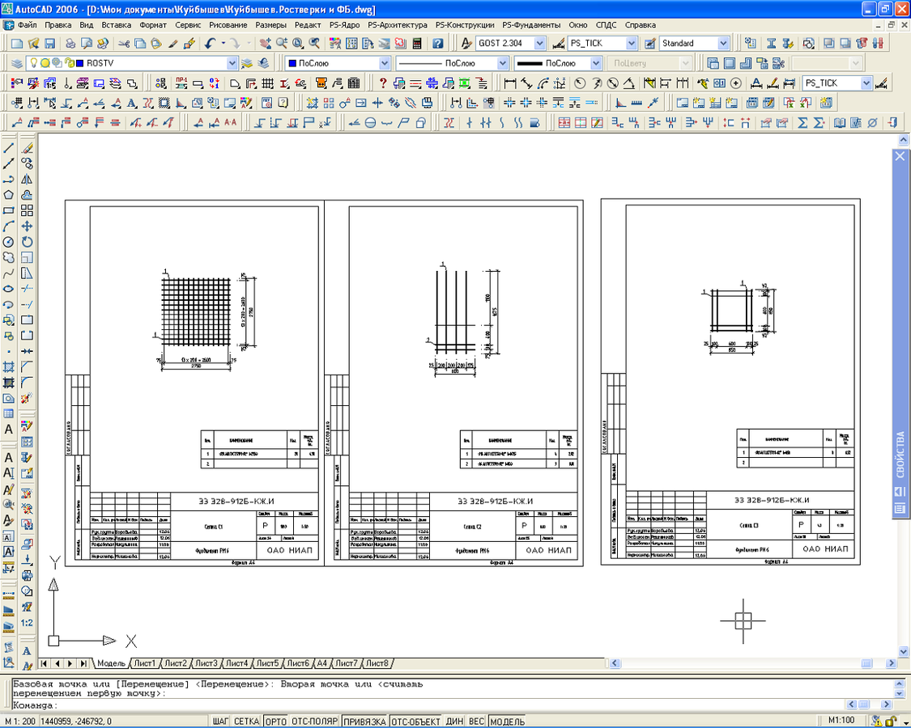Open the PS-Фундаменты menu
The height and width of the screenshot is (728, 911).
tap(531, 25)
